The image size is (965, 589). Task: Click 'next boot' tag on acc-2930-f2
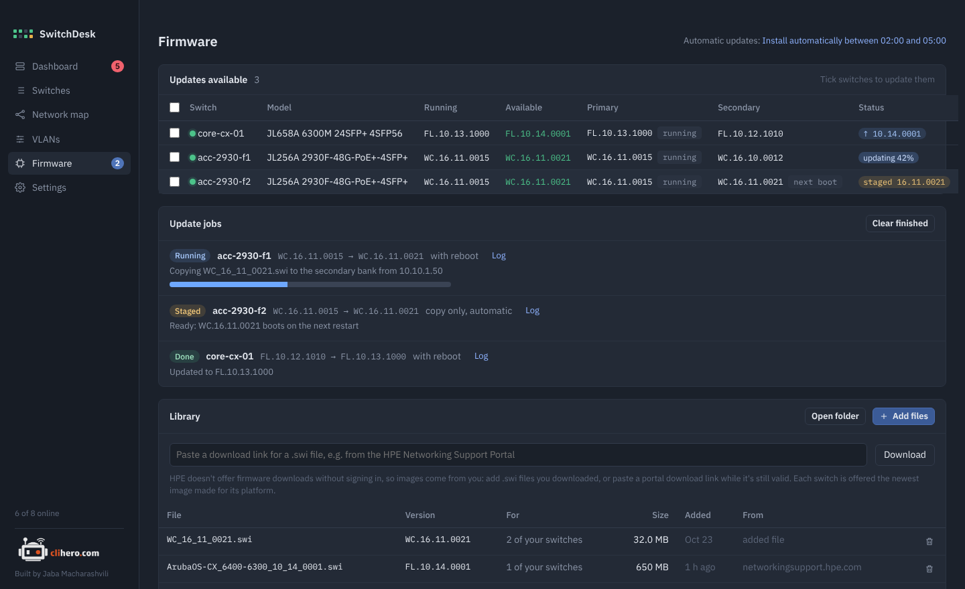point(815,182)
